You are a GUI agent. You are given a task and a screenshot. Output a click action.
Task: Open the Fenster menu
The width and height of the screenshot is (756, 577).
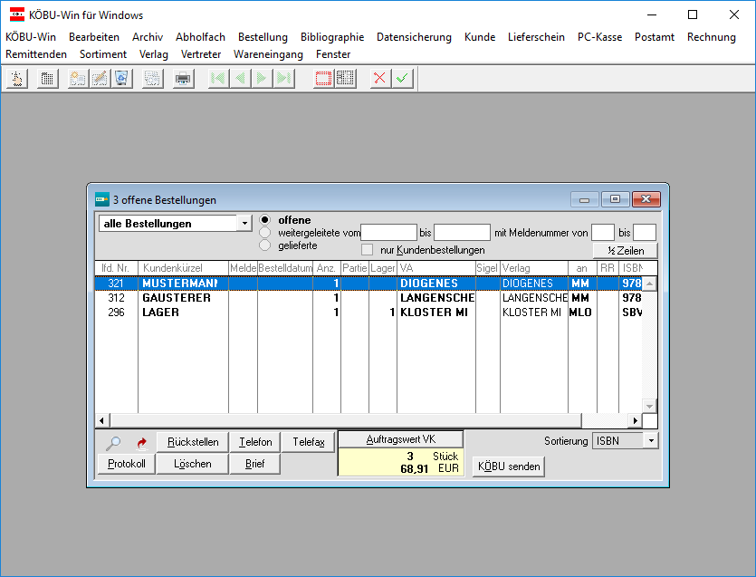click(x=333, y=54)
